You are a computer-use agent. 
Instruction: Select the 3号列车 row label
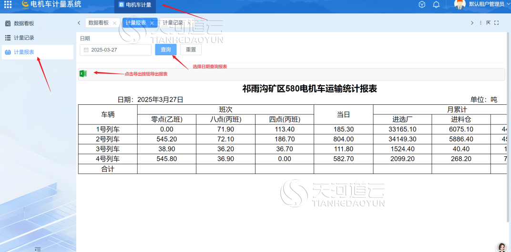coord(108,149)
